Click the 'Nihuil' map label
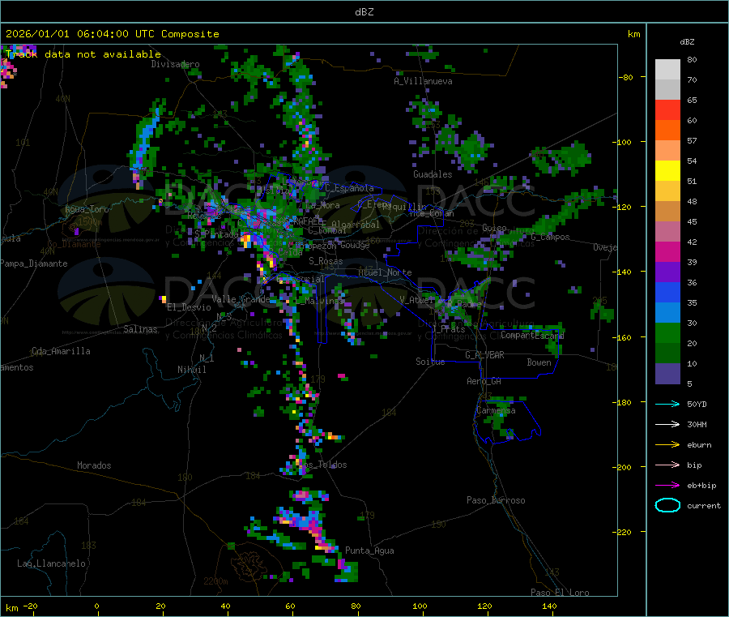 tap(191, 370)
